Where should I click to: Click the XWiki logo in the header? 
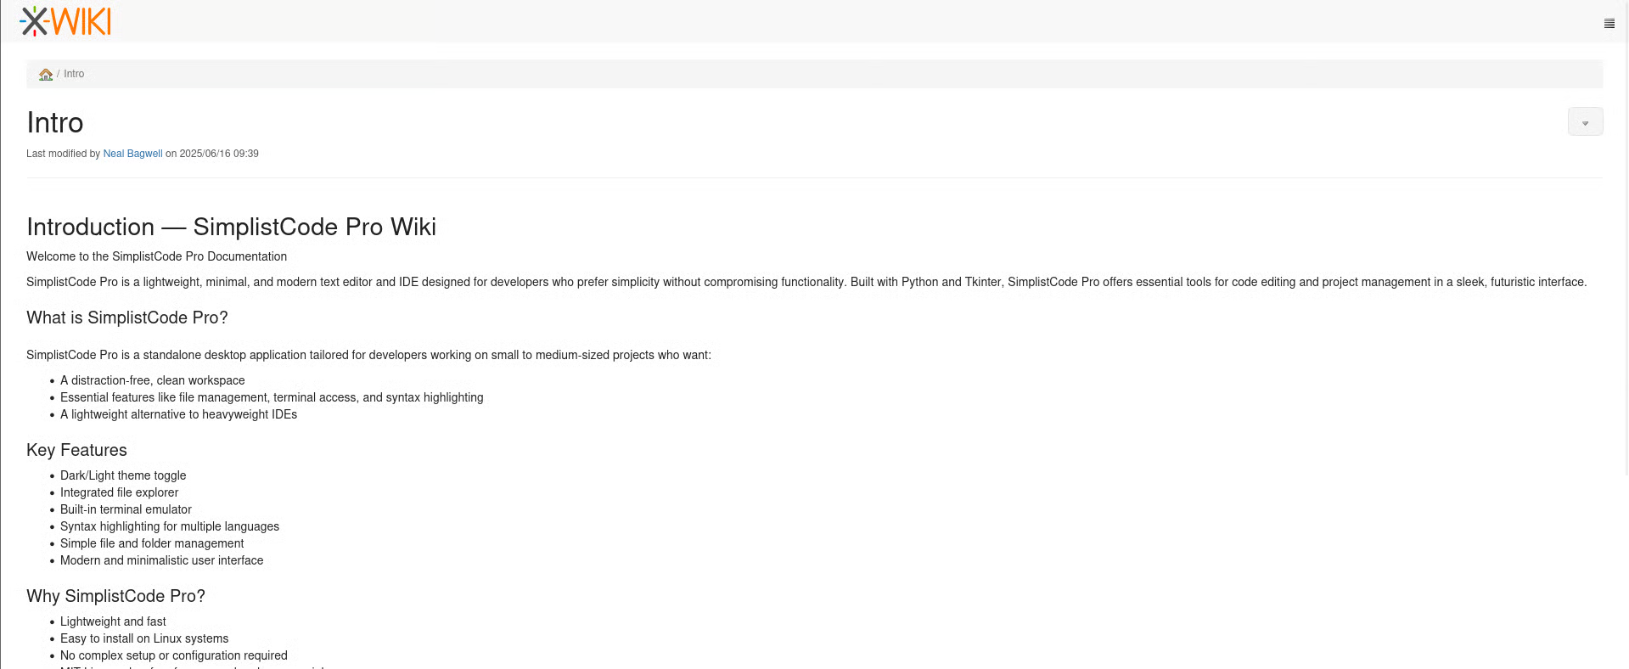(x=64, y=20)
